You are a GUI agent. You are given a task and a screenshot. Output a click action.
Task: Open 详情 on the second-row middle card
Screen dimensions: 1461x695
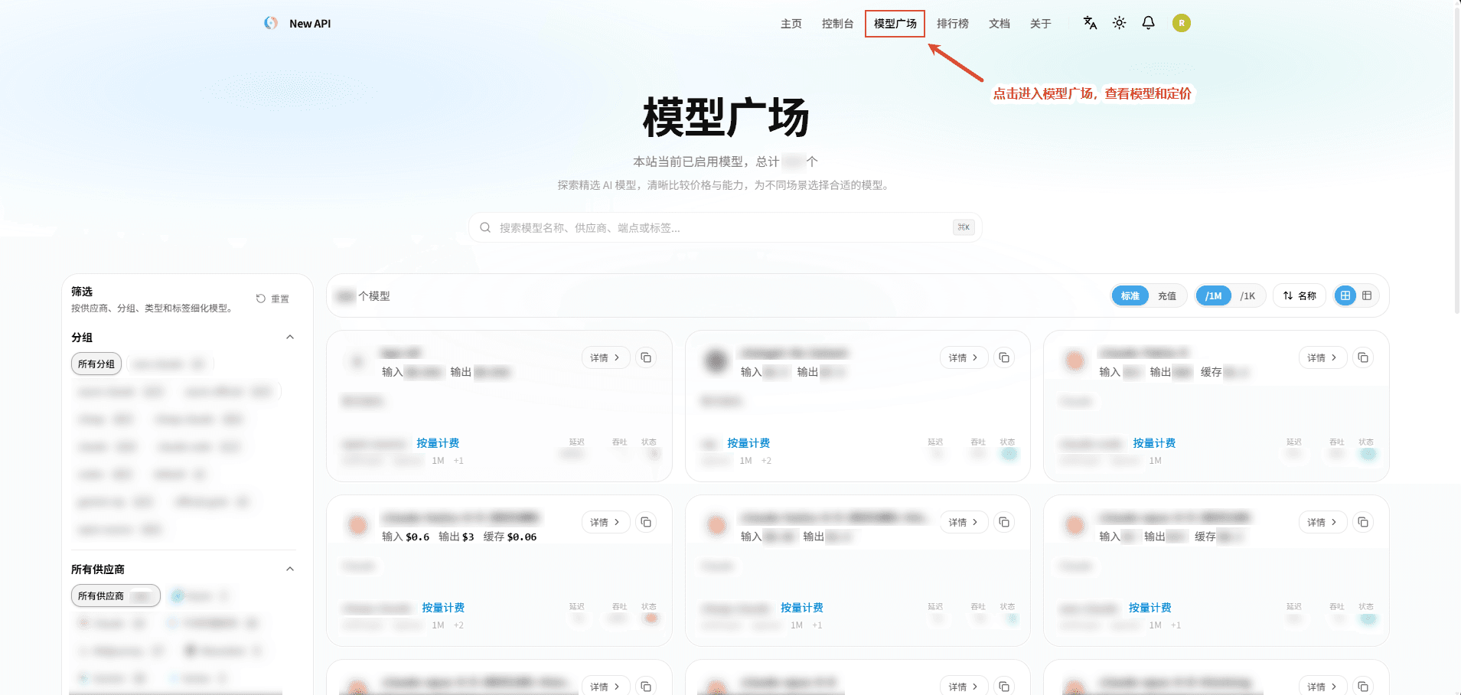coord(964,522)
